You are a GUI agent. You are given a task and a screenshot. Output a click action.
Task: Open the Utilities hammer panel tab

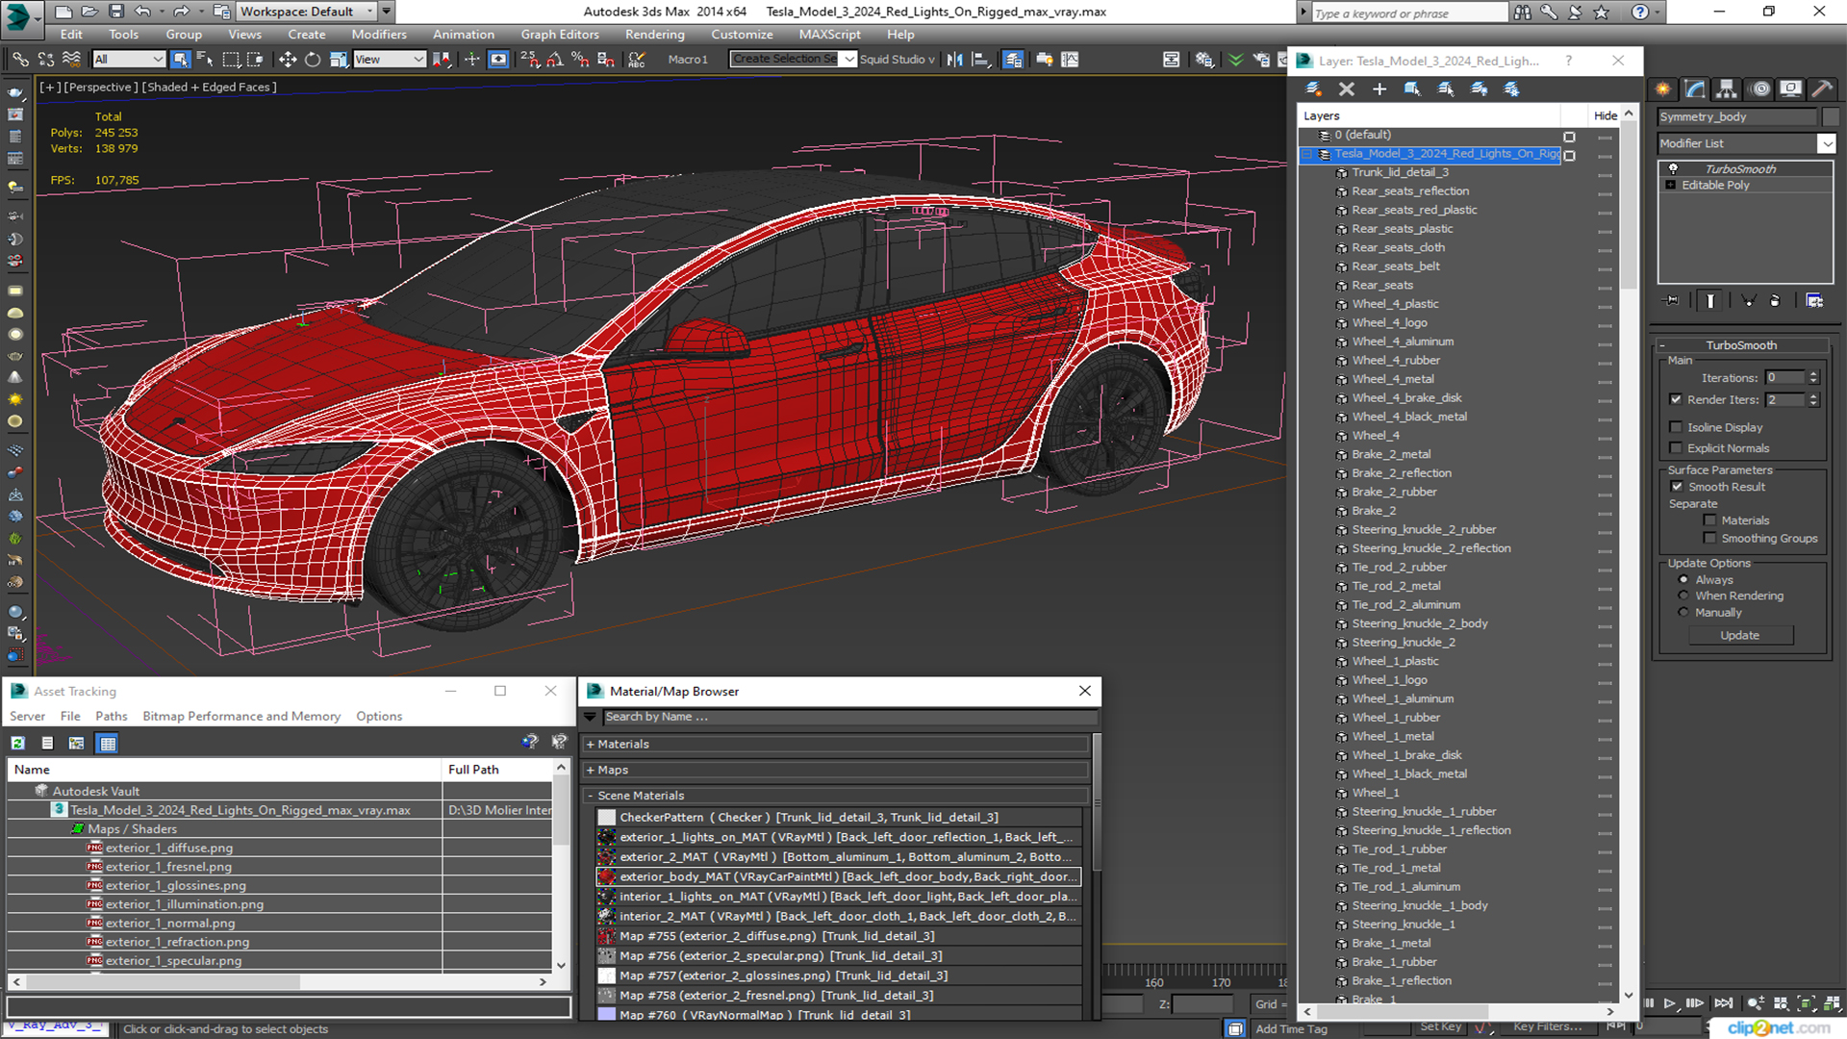point(1822,89)
